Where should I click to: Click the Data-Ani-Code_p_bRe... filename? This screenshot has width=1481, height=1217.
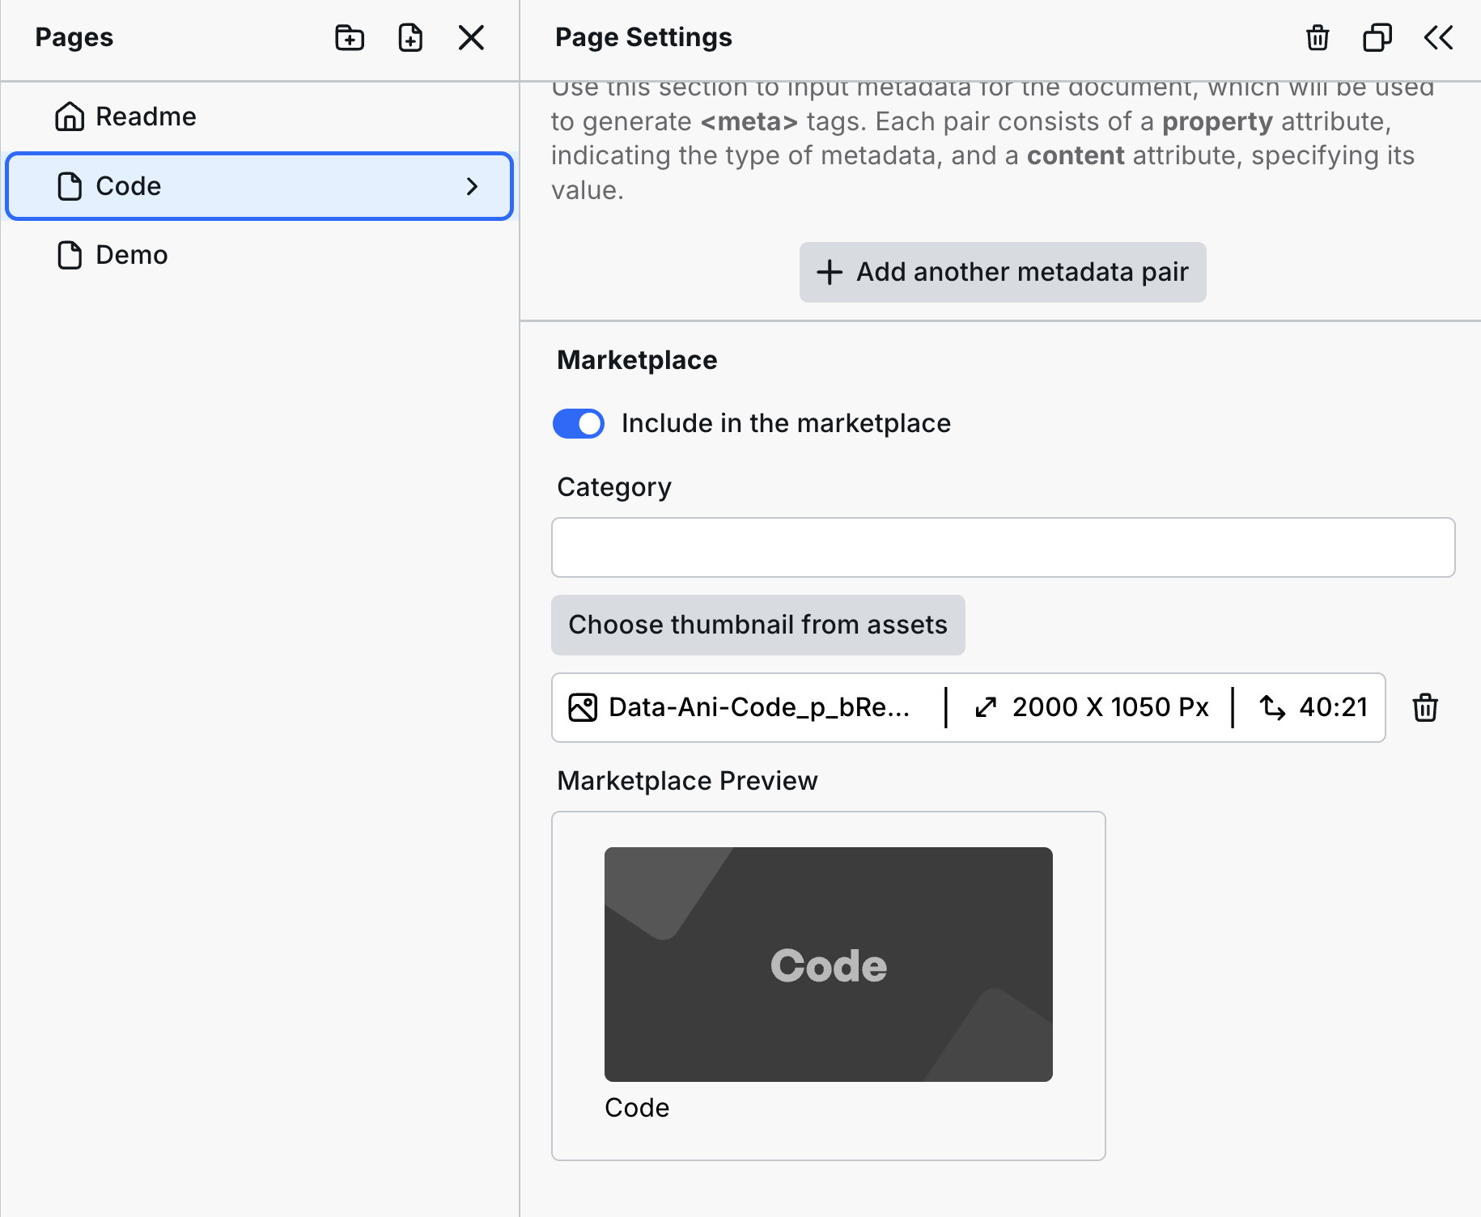click(759, 707)
